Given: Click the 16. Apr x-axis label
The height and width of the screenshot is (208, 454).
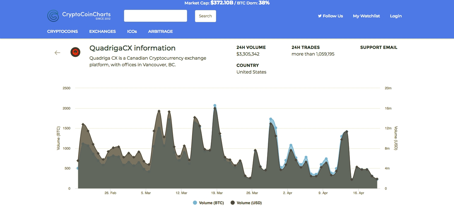Looking at the screenshot, I should coord(359,193).
